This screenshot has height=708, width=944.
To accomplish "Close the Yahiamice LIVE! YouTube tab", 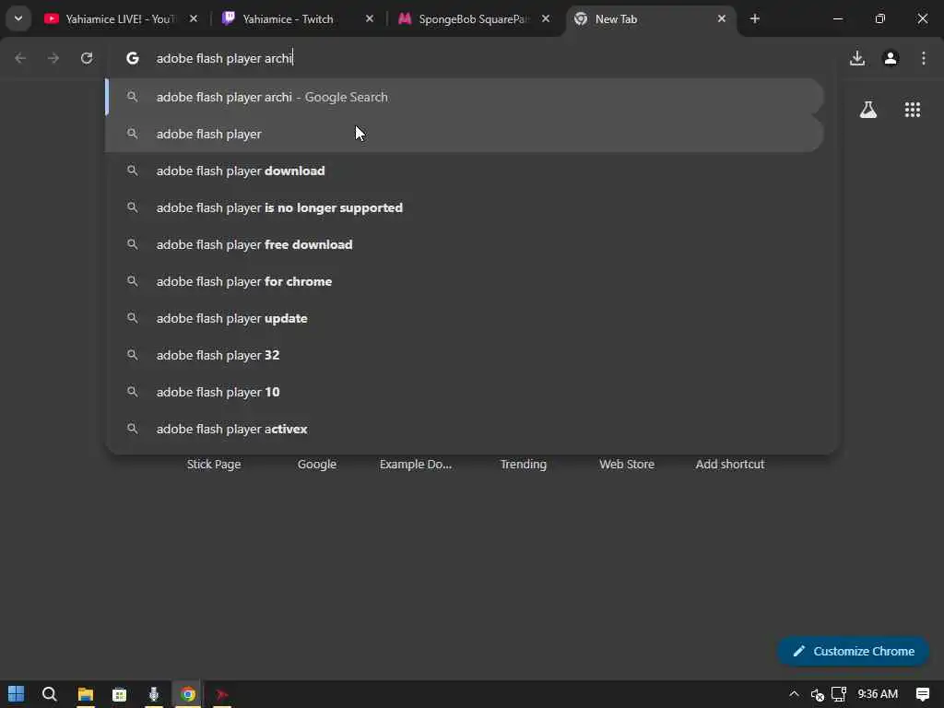I will [194, 18].
